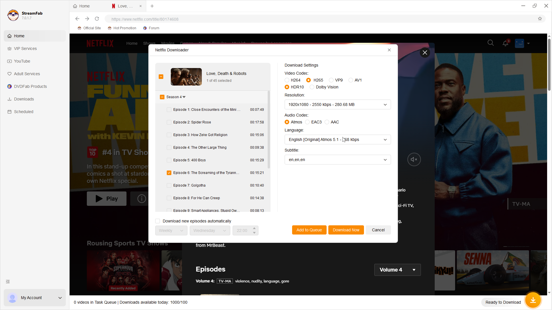552x310 pixels.
Task: Open the Language dropdown
Action: [338, 139]
